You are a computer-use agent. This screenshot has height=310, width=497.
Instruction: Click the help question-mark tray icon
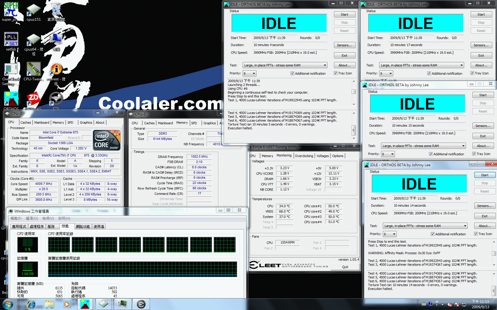tap(430, 304)
